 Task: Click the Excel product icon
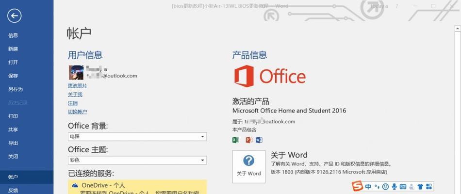tap(235, 140)
